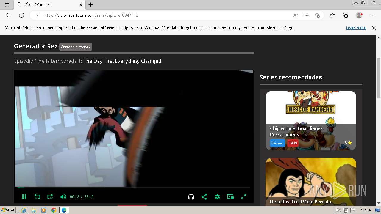
Task: Dismiss the Edge unsupported notification bar
Action: (374, 28)
